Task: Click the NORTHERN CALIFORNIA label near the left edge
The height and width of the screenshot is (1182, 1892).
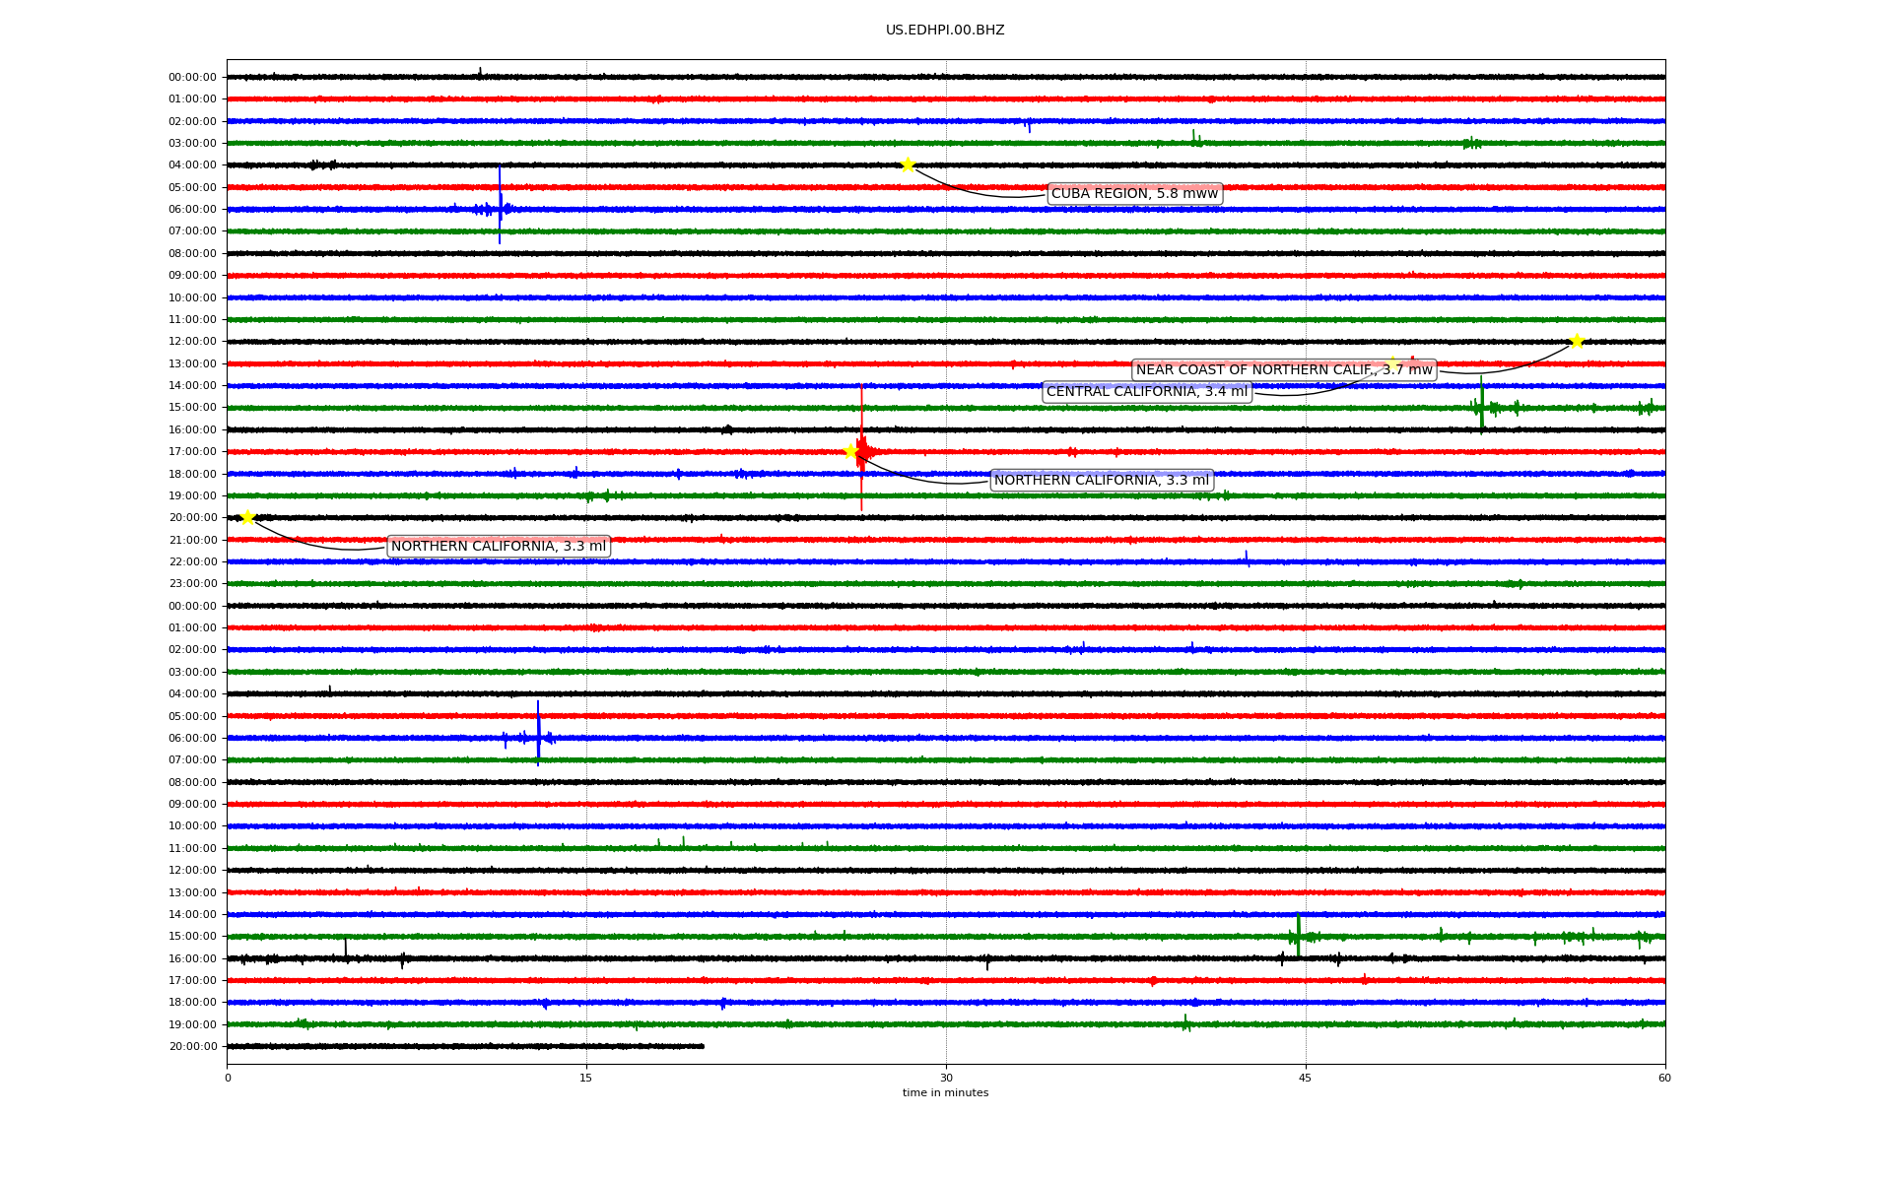Action: pyautogui.click(x=499, y=546)
